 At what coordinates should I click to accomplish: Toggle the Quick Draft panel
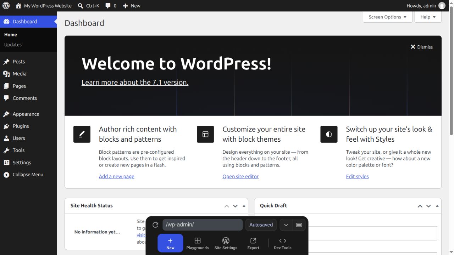click(437, 206)
